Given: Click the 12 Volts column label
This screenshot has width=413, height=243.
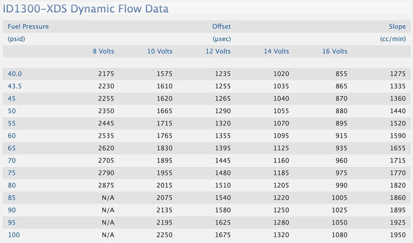Looking at the screenshot, I should pos(218,51).
